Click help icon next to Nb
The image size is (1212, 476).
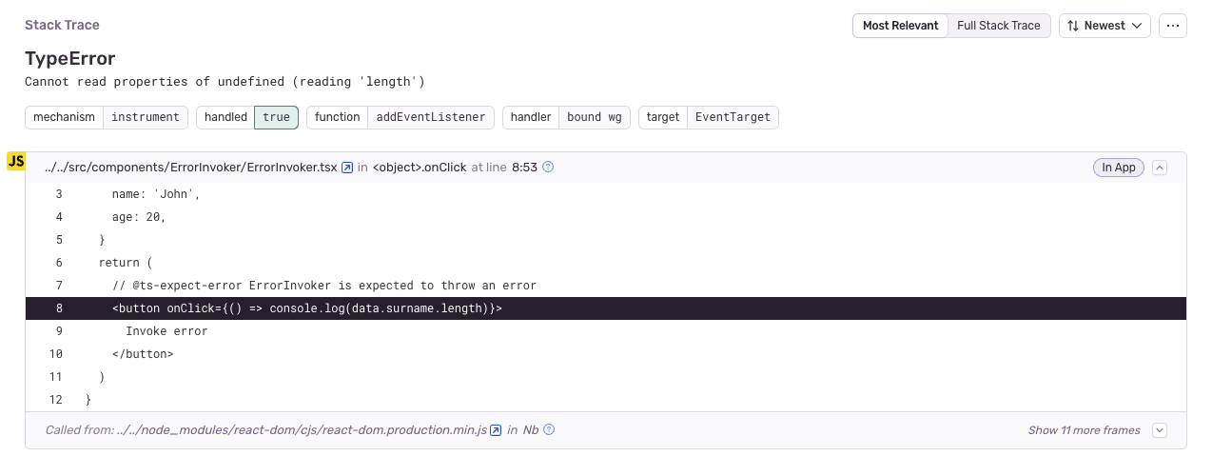548,430
